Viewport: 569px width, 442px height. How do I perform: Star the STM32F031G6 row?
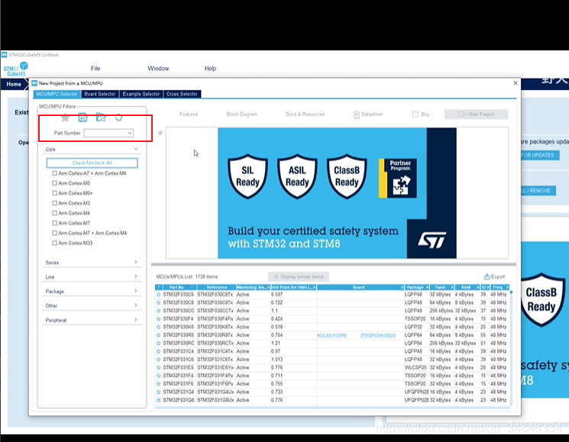(158, 400)
